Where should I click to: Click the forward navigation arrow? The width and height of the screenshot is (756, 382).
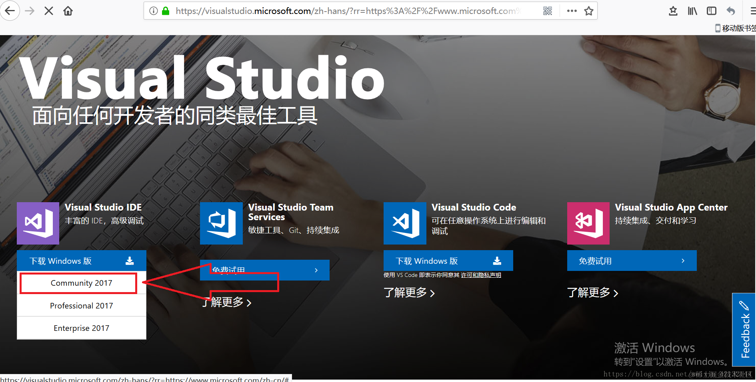(x=30, y=11)
